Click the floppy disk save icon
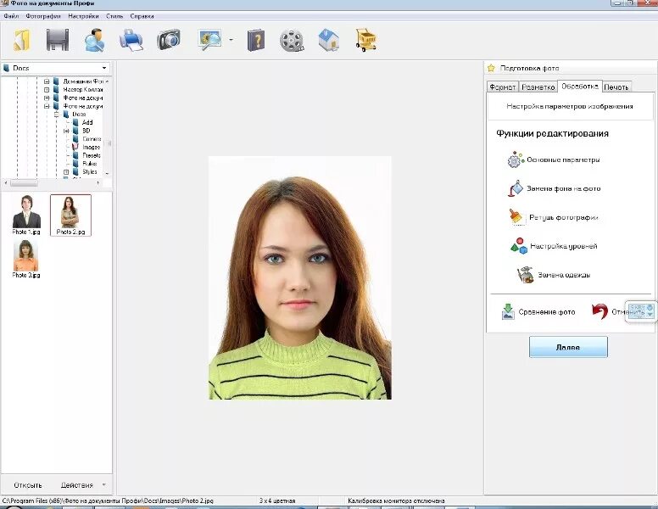Image resolution: width=658 pixels, height=509 pixels. click(58, 41)
